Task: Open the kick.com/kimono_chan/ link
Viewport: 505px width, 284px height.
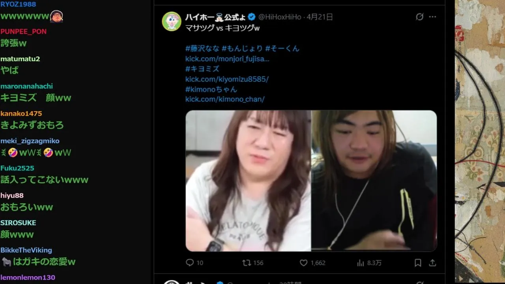Action: pyautogui.click(x=225, y=99)
